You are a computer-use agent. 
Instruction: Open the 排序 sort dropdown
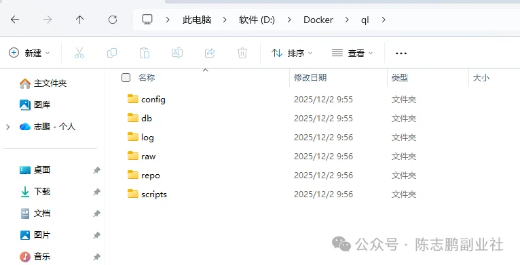coord(292,53)
